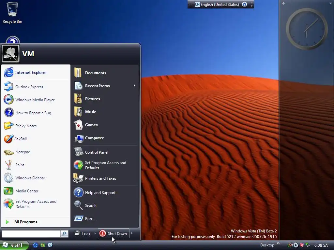Open Set Program Access in right column
Viewport: 334px width, 250px height.
pyautogui.click(x=105, y=165)
